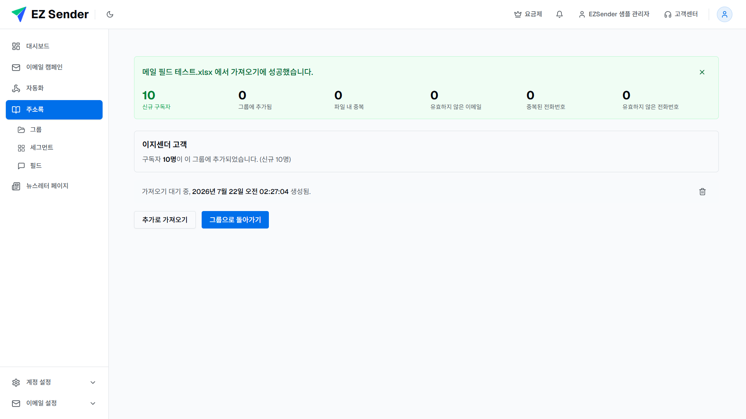Click the 추가로 가져오기 button
The image size is (746, 419).
(165, 220)
